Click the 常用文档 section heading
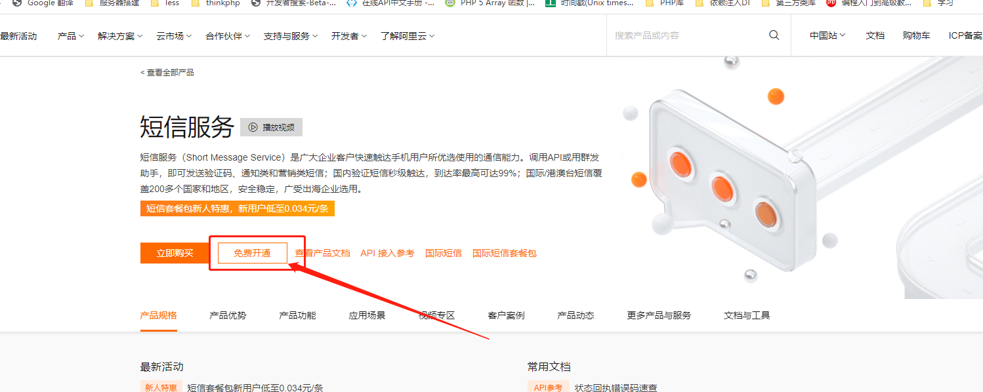 pos(549,366)
